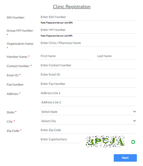Refresh the captcha with the green reload icon

pos(133,142)
